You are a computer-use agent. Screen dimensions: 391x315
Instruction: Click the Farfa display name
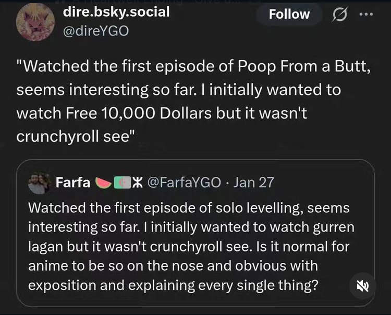click(x=73, y=183)
